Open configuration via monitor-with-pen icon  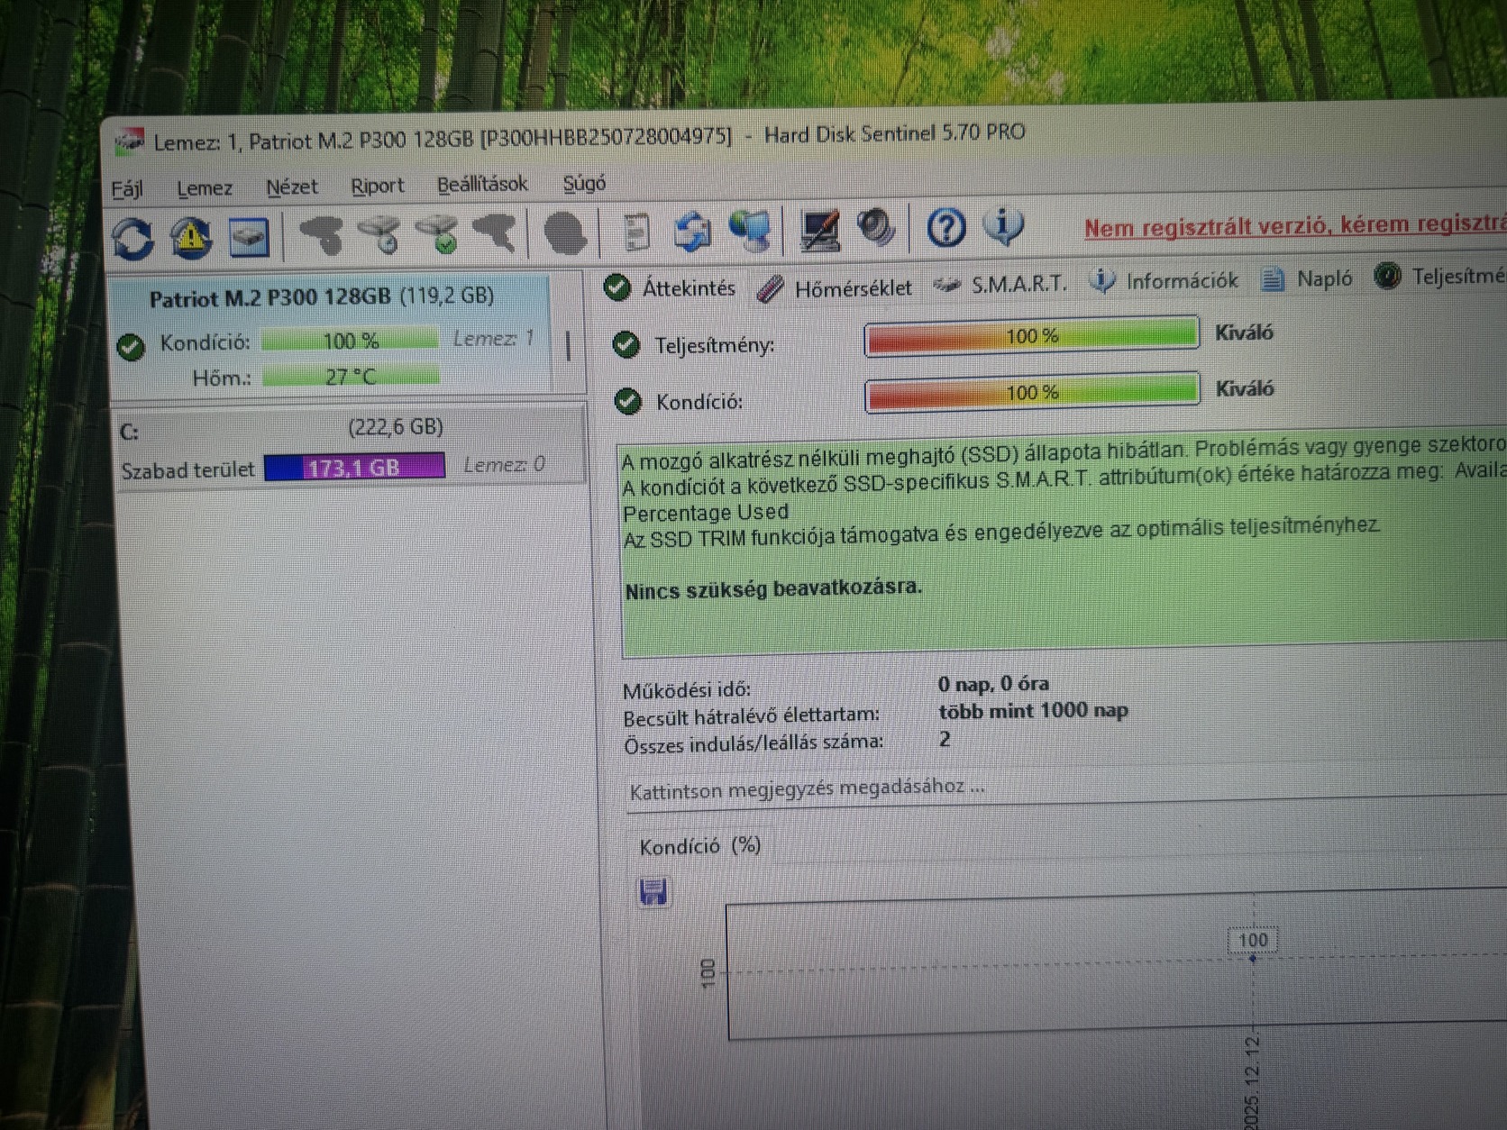point(819,229)
